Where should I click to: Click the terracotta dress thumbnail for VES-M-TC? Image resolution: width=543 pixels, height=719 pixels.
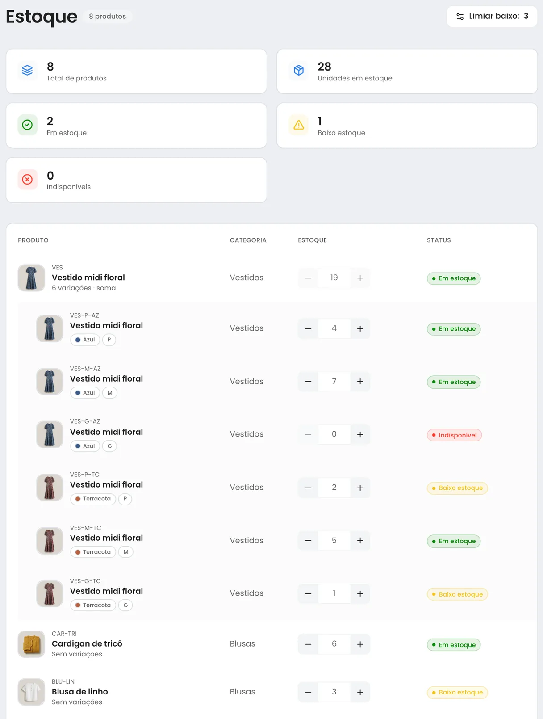[50, 541]
